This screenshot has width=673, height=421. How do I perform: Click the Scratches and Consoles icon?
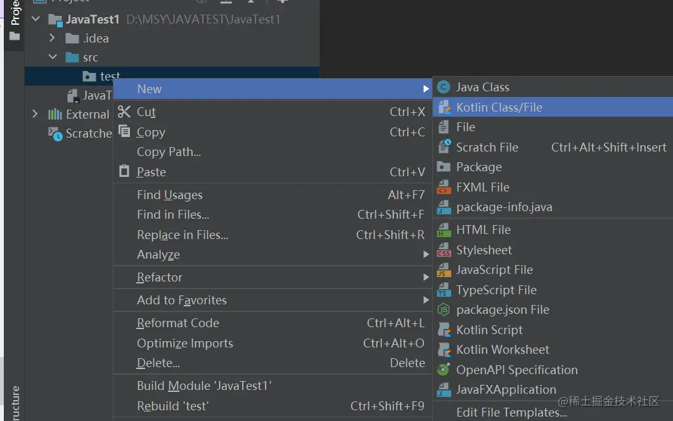point(55,134)
